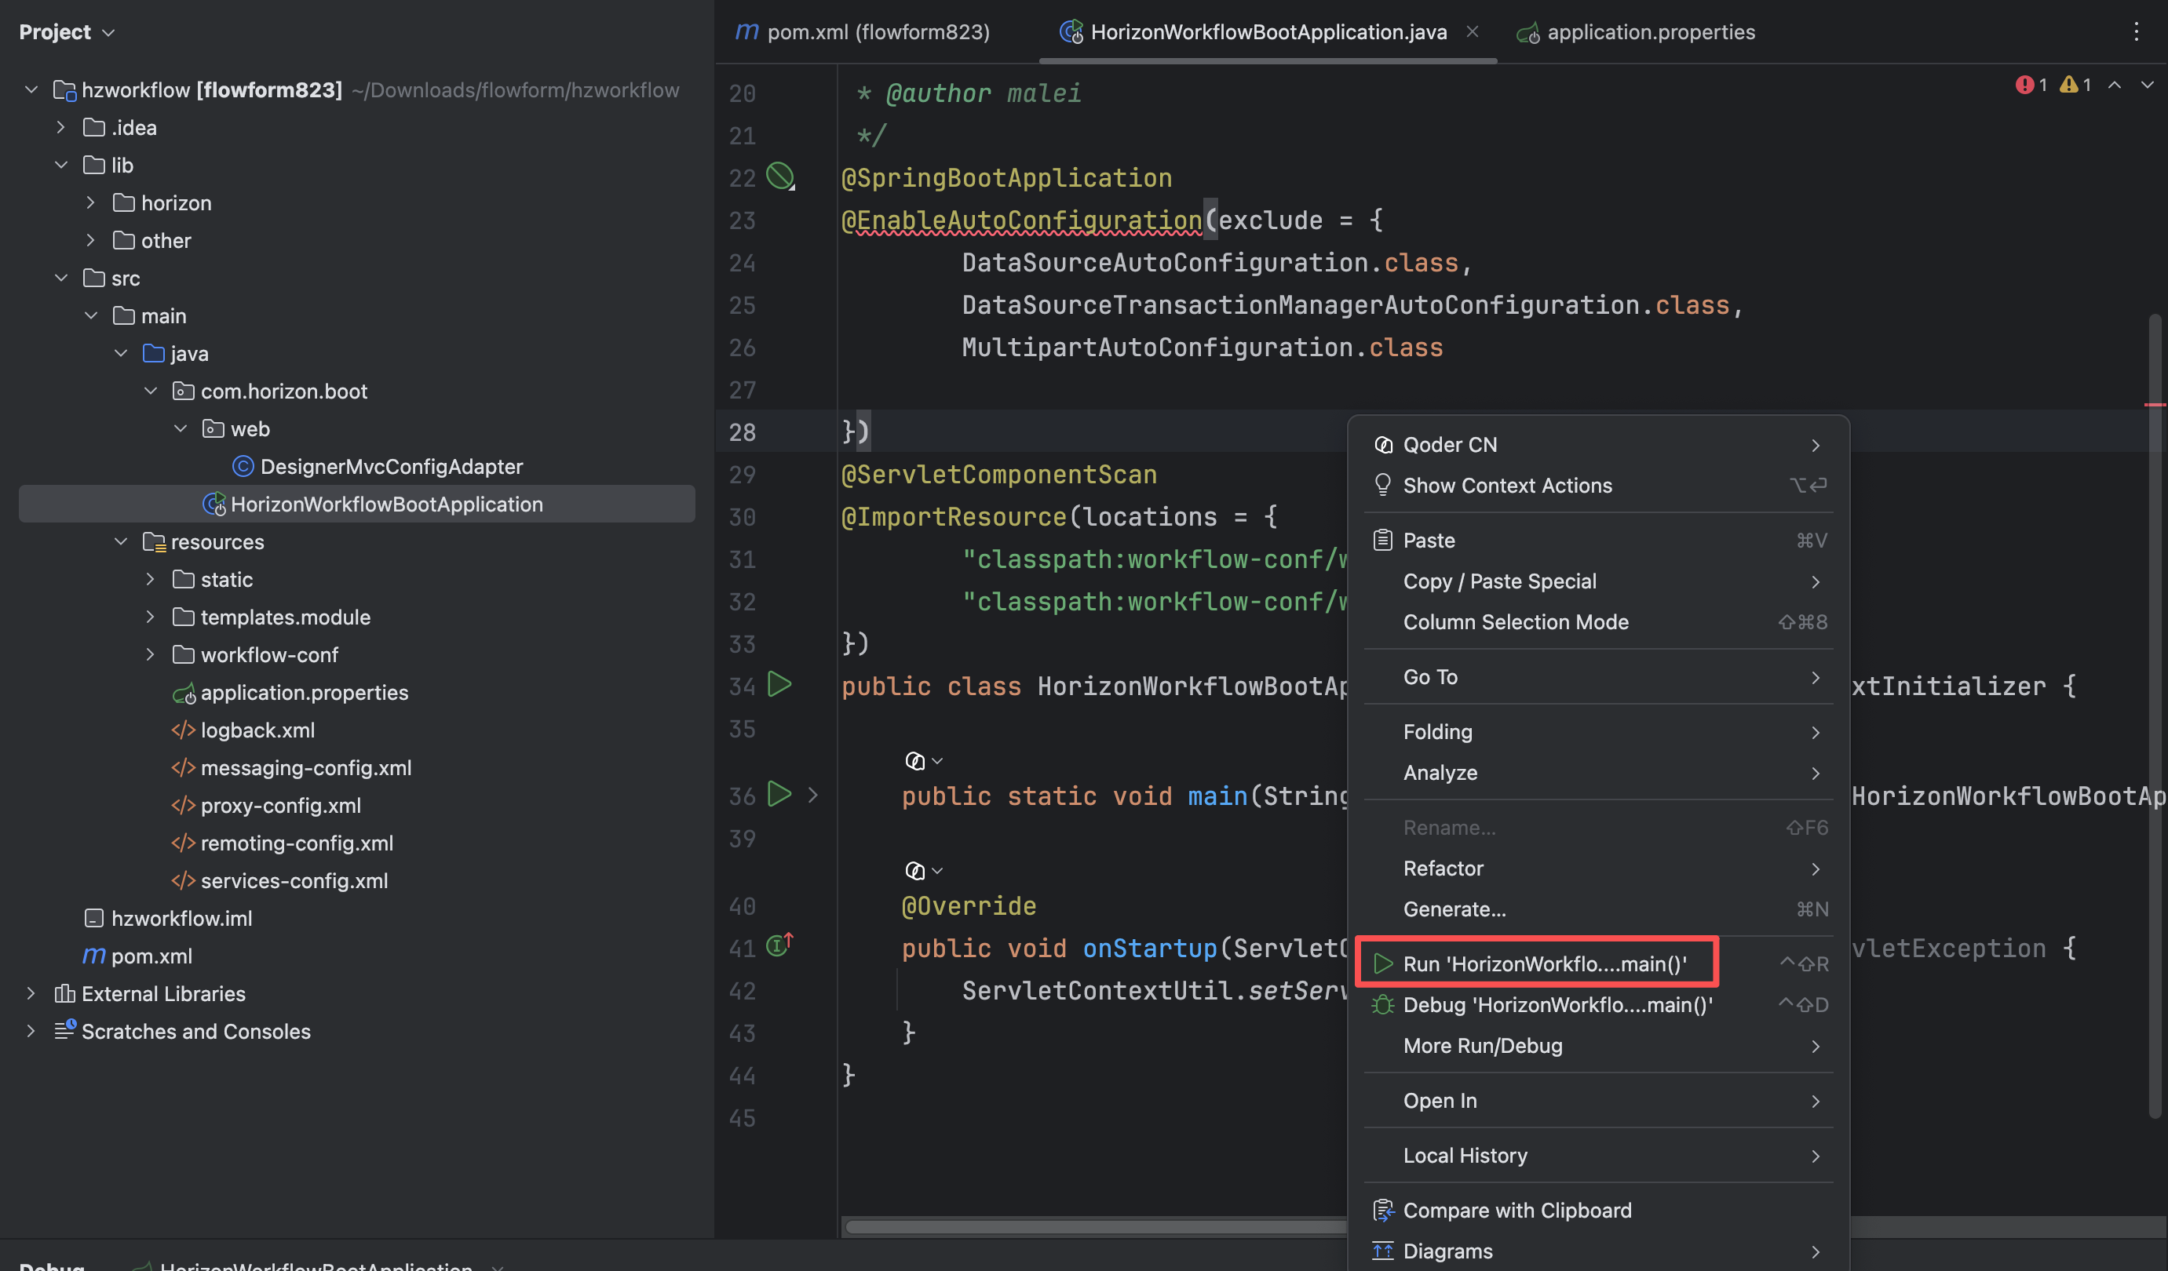This screenshot has height=1271, width=2168.
Task: Open the editor tabs more options menu
Action: pyautogui.click(x=2136, y=32)
